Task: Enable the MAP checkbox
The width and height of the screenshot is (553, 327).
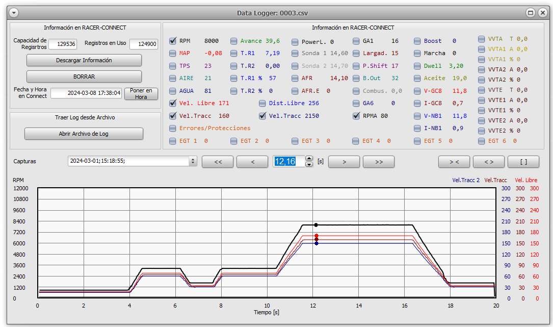Action: click(173, 54)
